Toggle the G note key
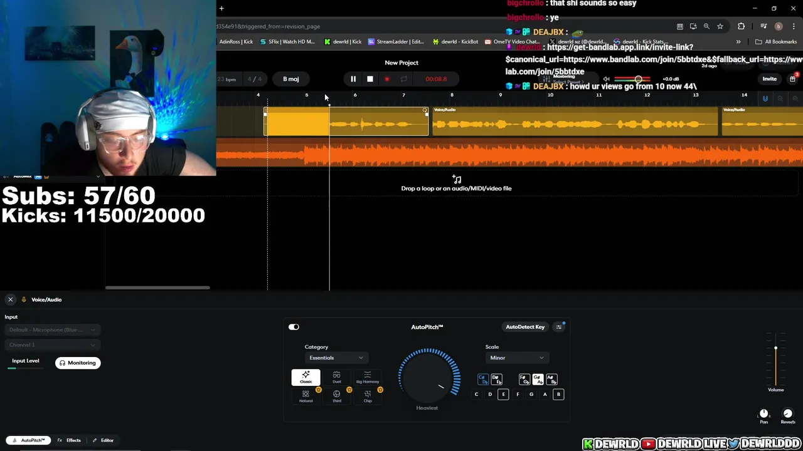The height and width of the screenshot is (451, 803). point(531,394)
